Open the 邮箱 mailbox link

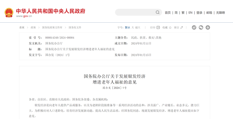click(x=209, y=13)
